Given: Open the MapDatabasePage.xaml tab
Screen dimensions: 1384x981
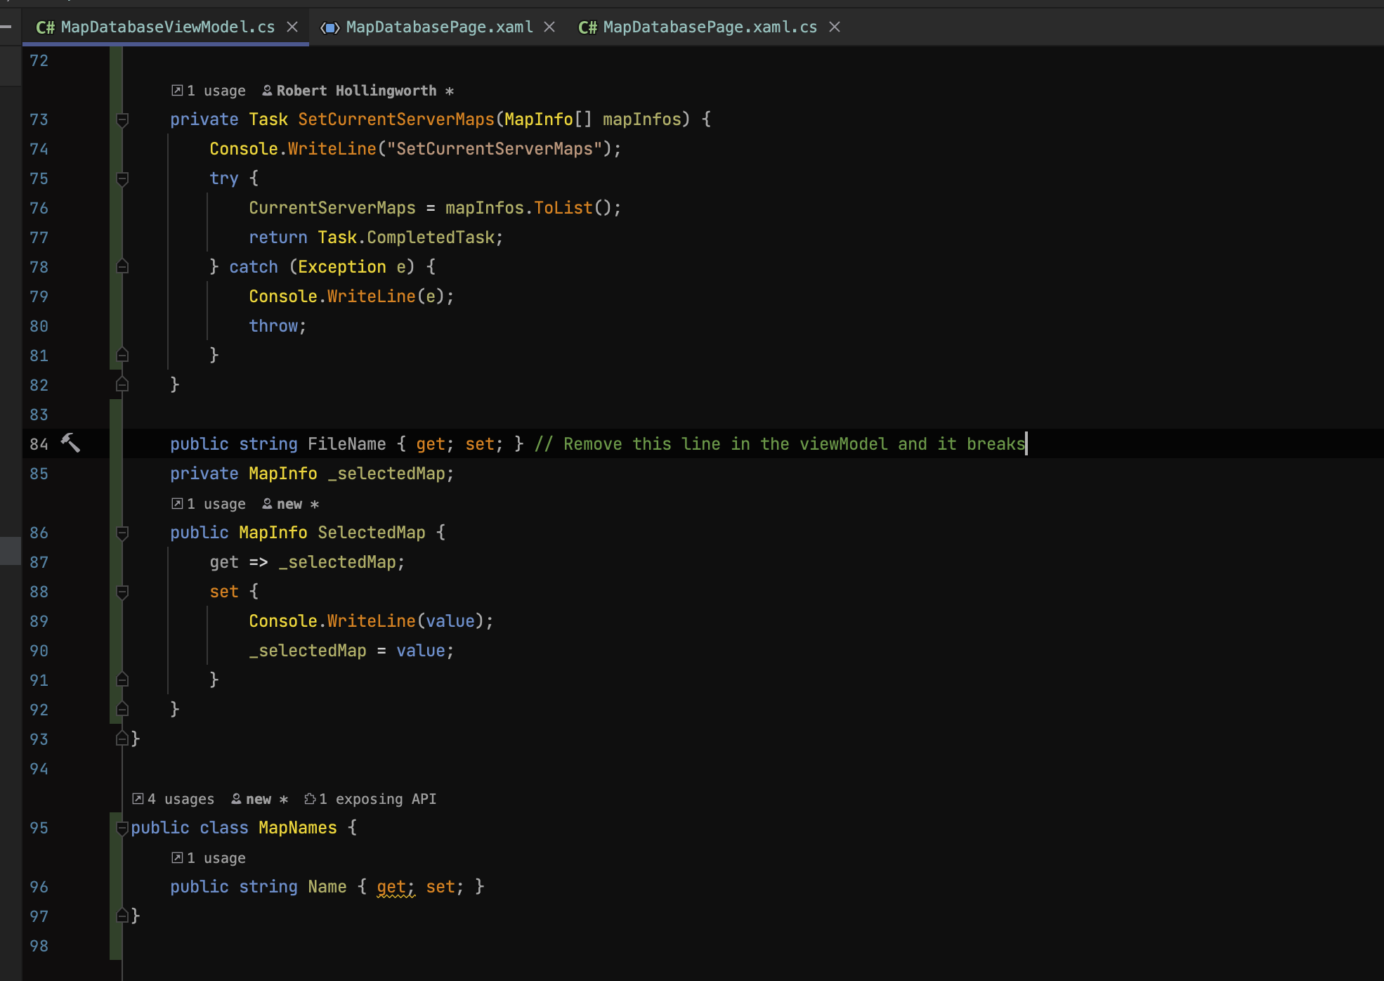Looking at the screenshot, I should 439,27.
